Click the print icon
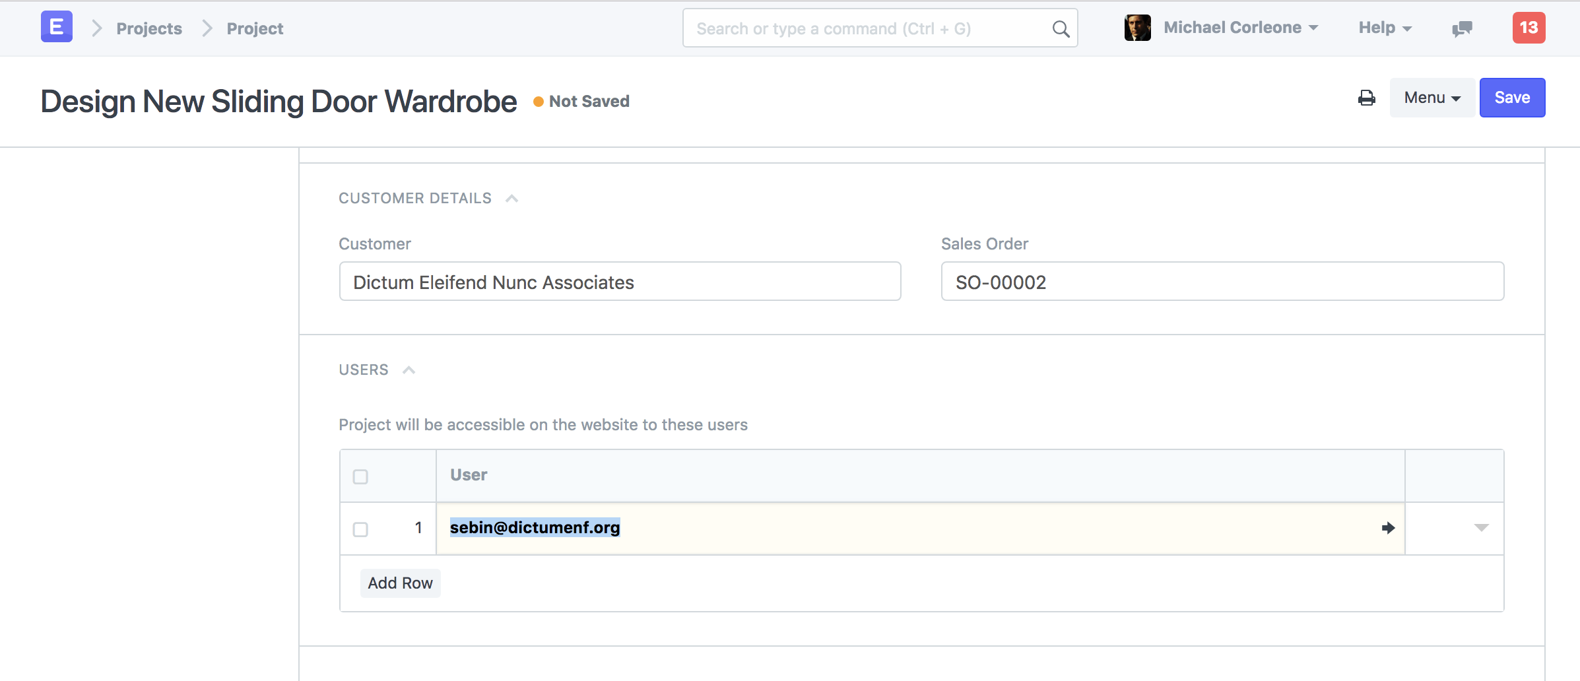This screenshot has height=681, width=1580. (x=1367, y=98)
